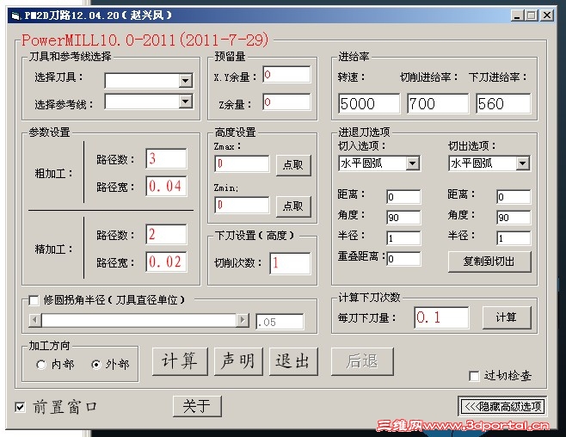Open the 选择刀具 dropdown
The width and height of the screenshot is (566, 437).
pyautogui.click(x=186, y=81)
